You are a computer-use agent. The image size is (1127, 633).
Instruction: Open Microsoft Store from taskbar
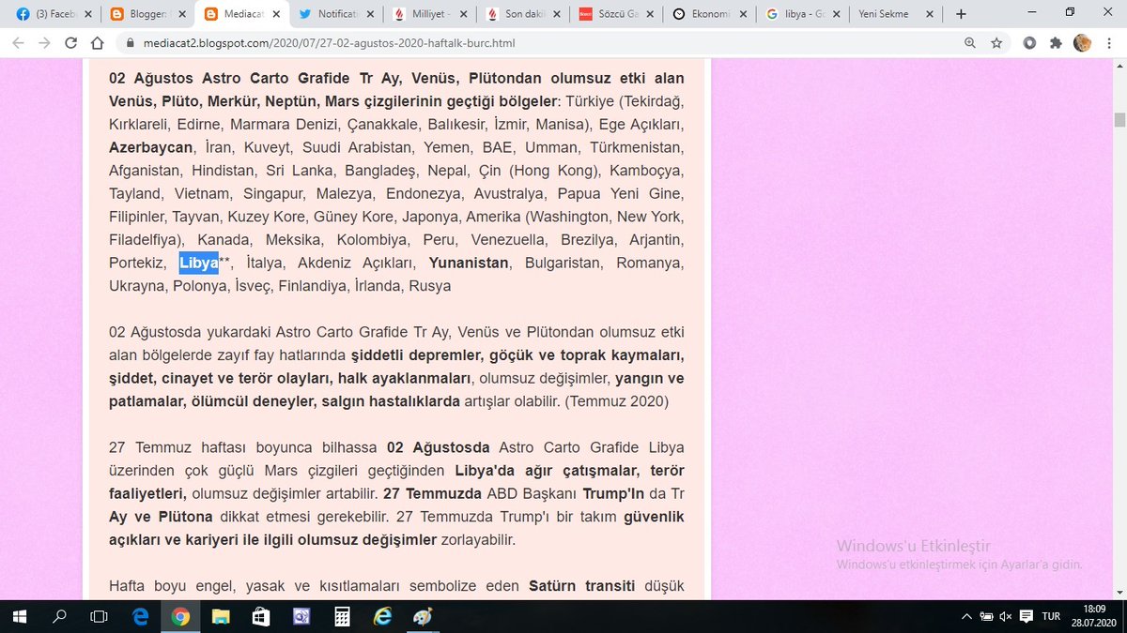[x=261, y=616]
